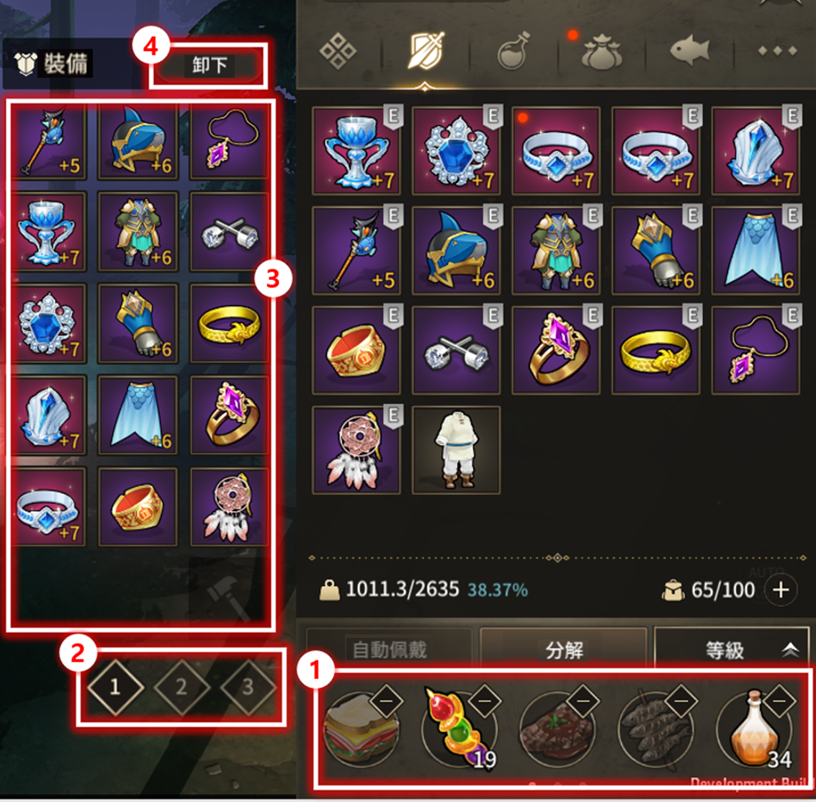Remove the orange potion from quick slot
The image size is (816, 802).
click(779, 701)
